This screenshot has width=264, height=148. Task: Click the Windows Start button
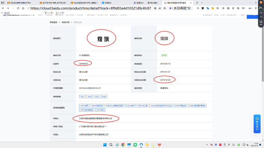104,145
